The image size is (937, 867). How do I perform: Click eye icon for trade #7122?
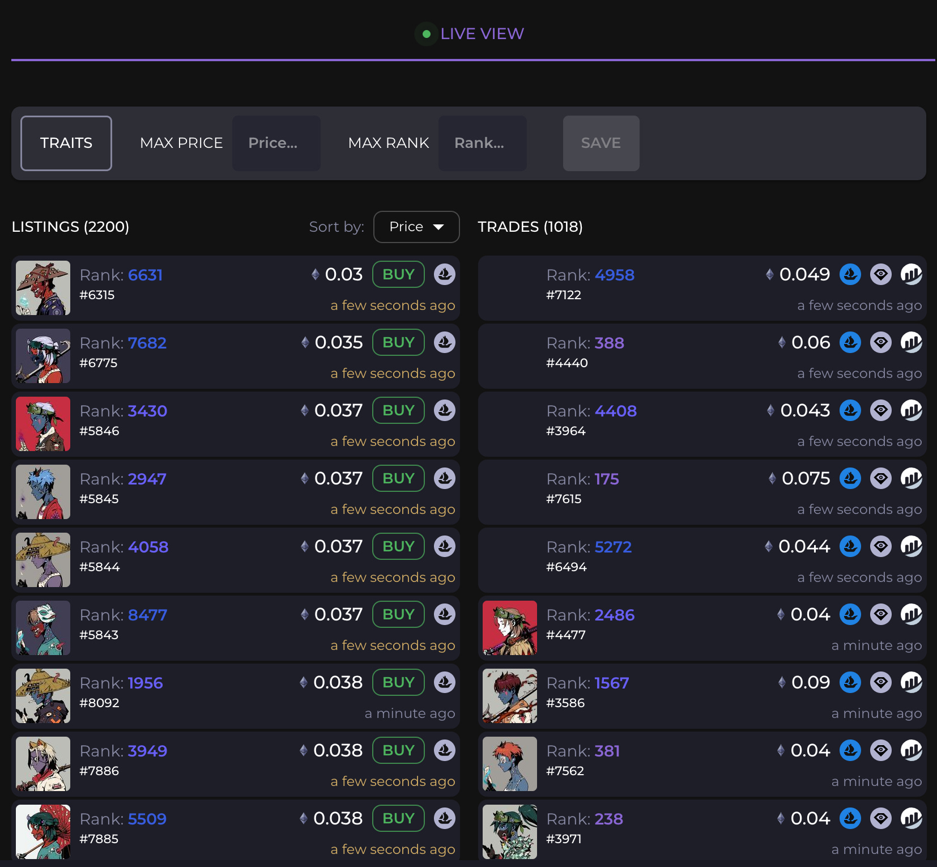tap(881, 274)
